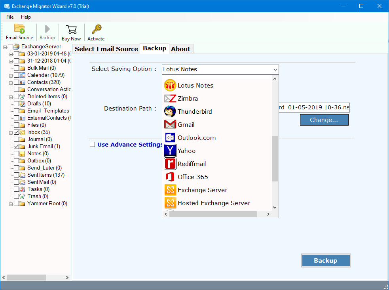Screen dimensions: 389x290
Task: Check the Bulk Mail (0) checkbox
Action: click(x=16, y=68)
